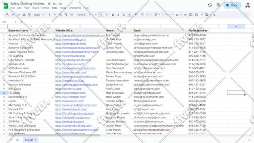
Task: Open the drifire.com link
Action: [x=69, y=121]
